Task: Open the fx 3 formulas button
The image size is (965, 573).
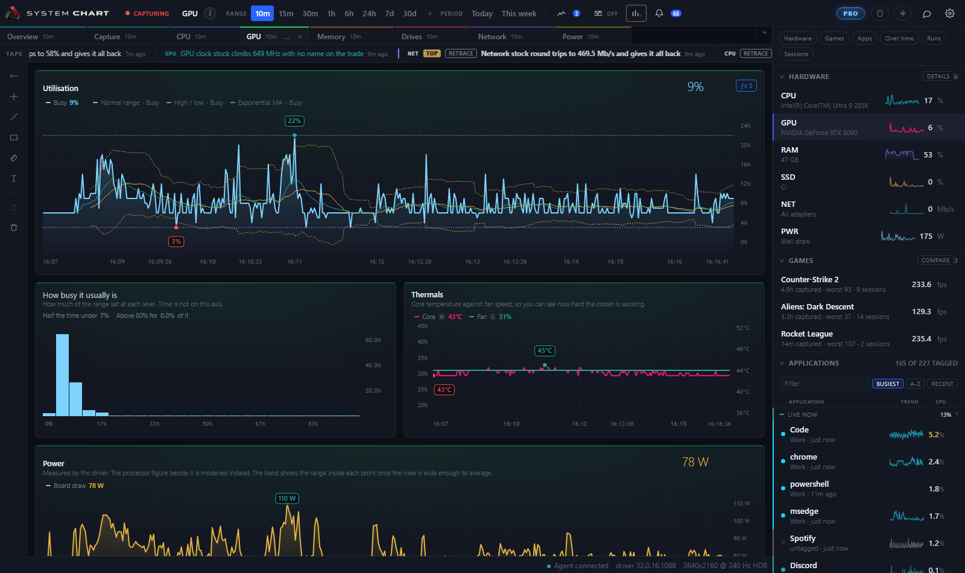Action: tap(746, 86)
